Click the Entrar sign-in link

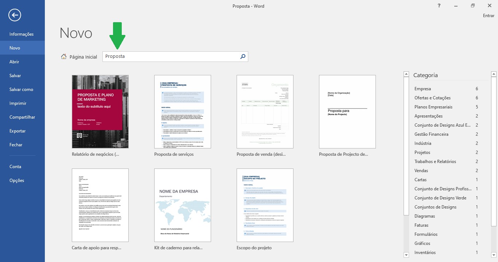(x=489, y=16)
